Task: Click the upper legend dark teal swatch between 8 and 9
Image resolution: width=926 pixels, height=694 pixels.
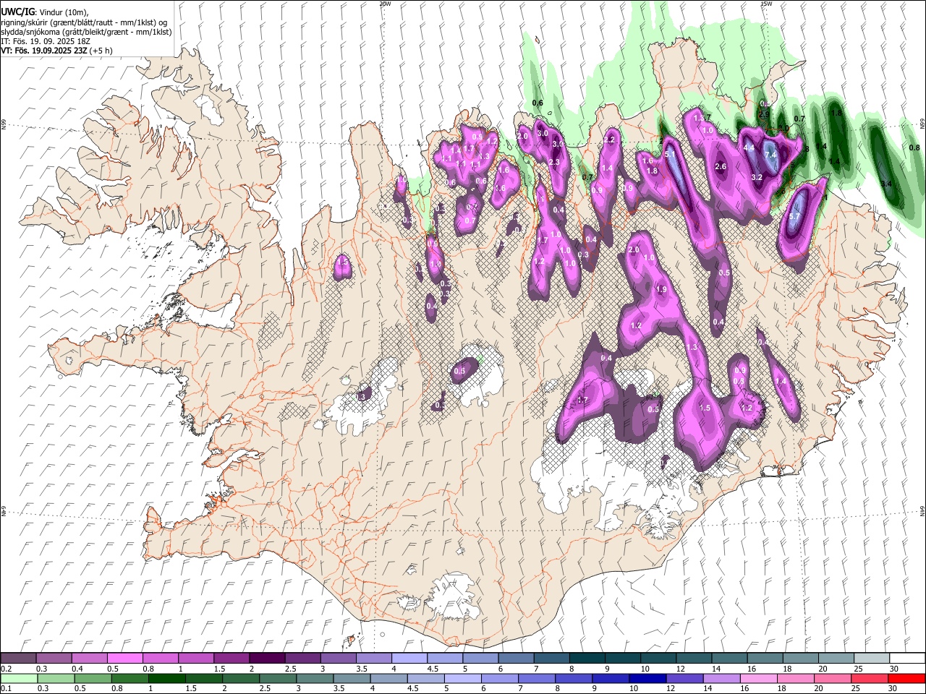Action: point(587,658)
